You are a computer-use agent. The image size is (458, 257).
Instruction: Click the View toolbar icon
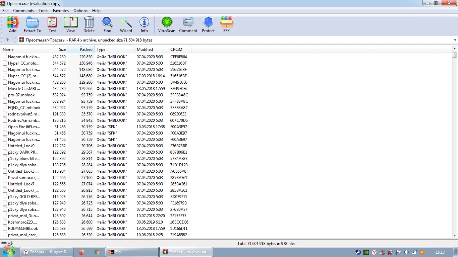(x=70, y=25)
